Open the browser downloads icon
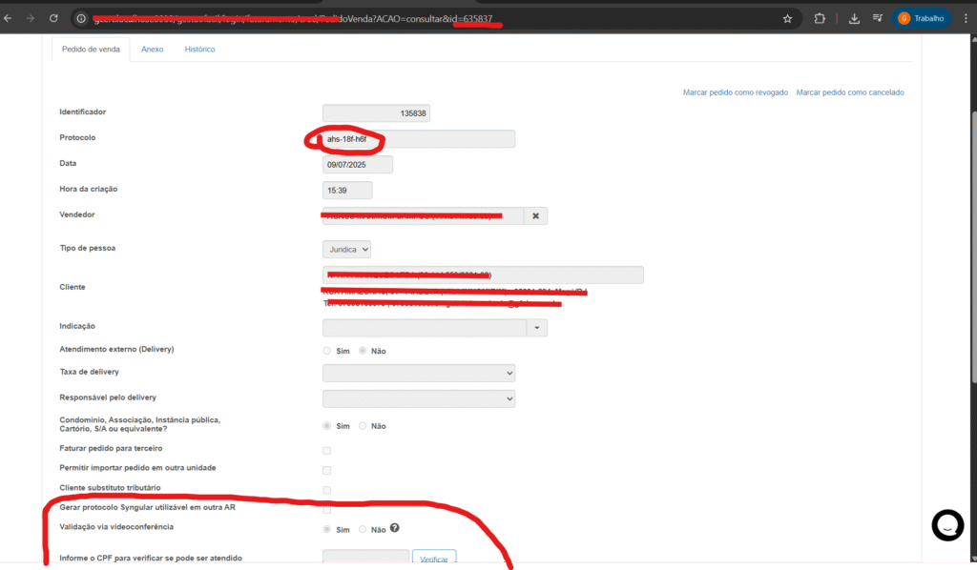The width and height of the screenshot is (977, 570). pyautogui.click(x=853, y=18)
